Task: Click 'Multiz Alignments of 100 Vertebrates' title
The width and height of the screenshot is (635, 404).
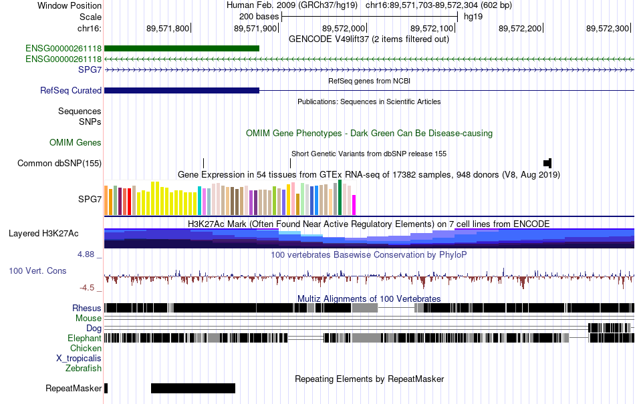Action: 369,299
